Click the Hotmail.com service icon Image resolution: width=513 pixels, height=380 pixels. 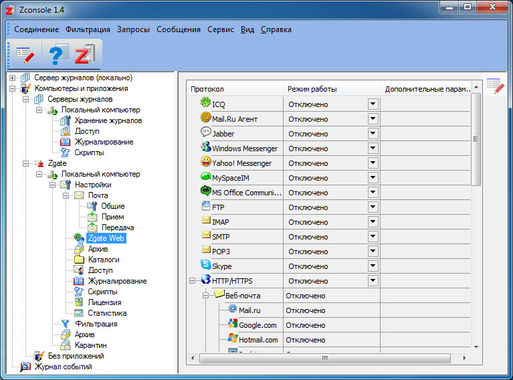tap(233, 338)
